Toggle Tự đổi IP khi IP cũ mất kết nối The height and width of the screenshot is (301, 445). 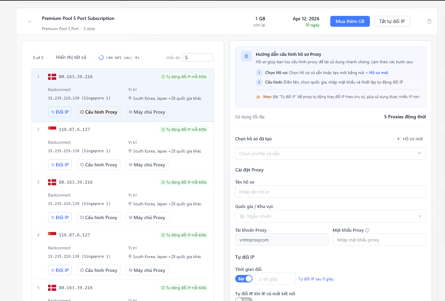click(244, 299)
